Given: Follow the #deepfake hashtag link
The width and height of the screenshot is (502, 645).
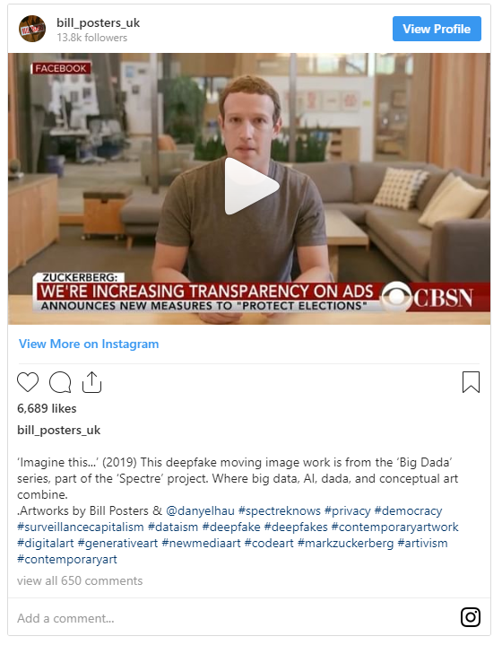Looking at the screenshot, I should [x=231, y=527].
